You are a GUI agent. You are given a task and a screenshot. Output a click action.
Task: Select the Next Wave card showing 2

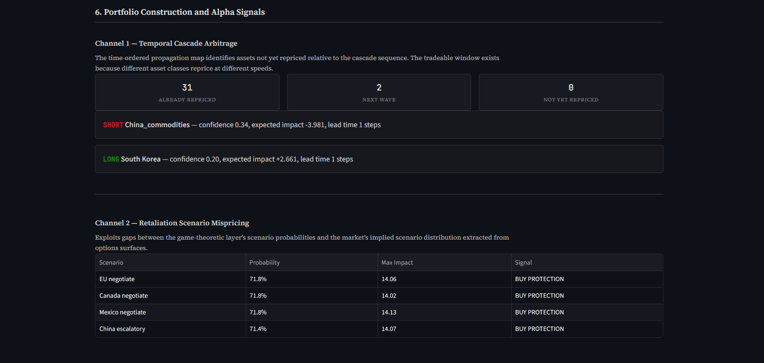(379, 92)
